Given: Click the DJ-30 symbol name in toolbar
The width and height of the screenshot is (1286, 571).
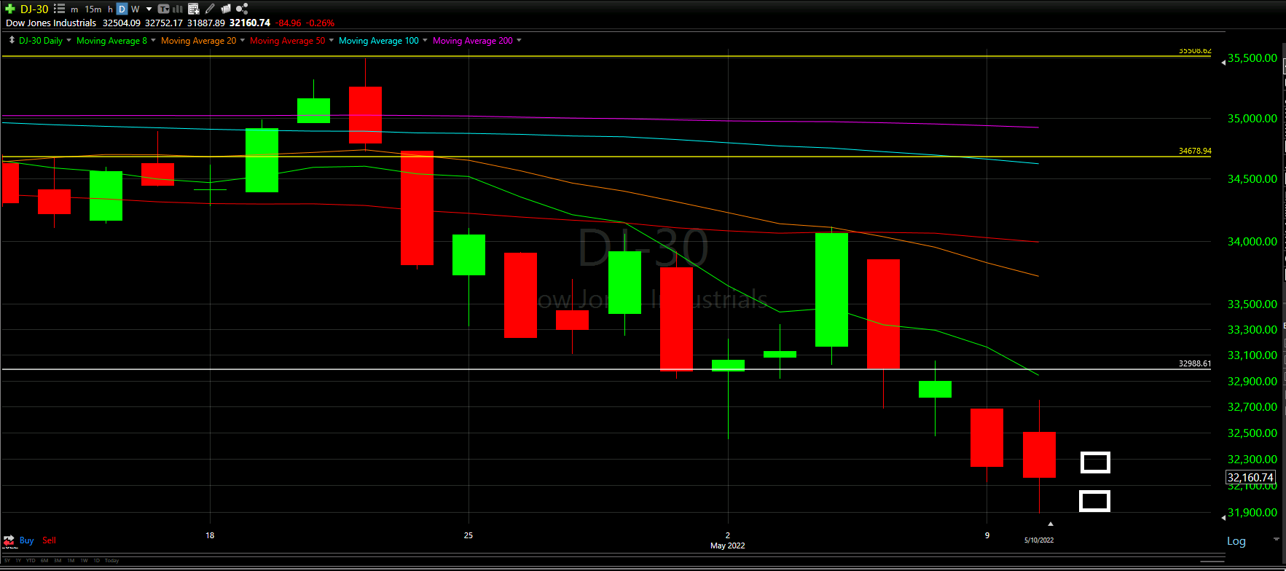Looking at the screenshot, I should (34, 9).
